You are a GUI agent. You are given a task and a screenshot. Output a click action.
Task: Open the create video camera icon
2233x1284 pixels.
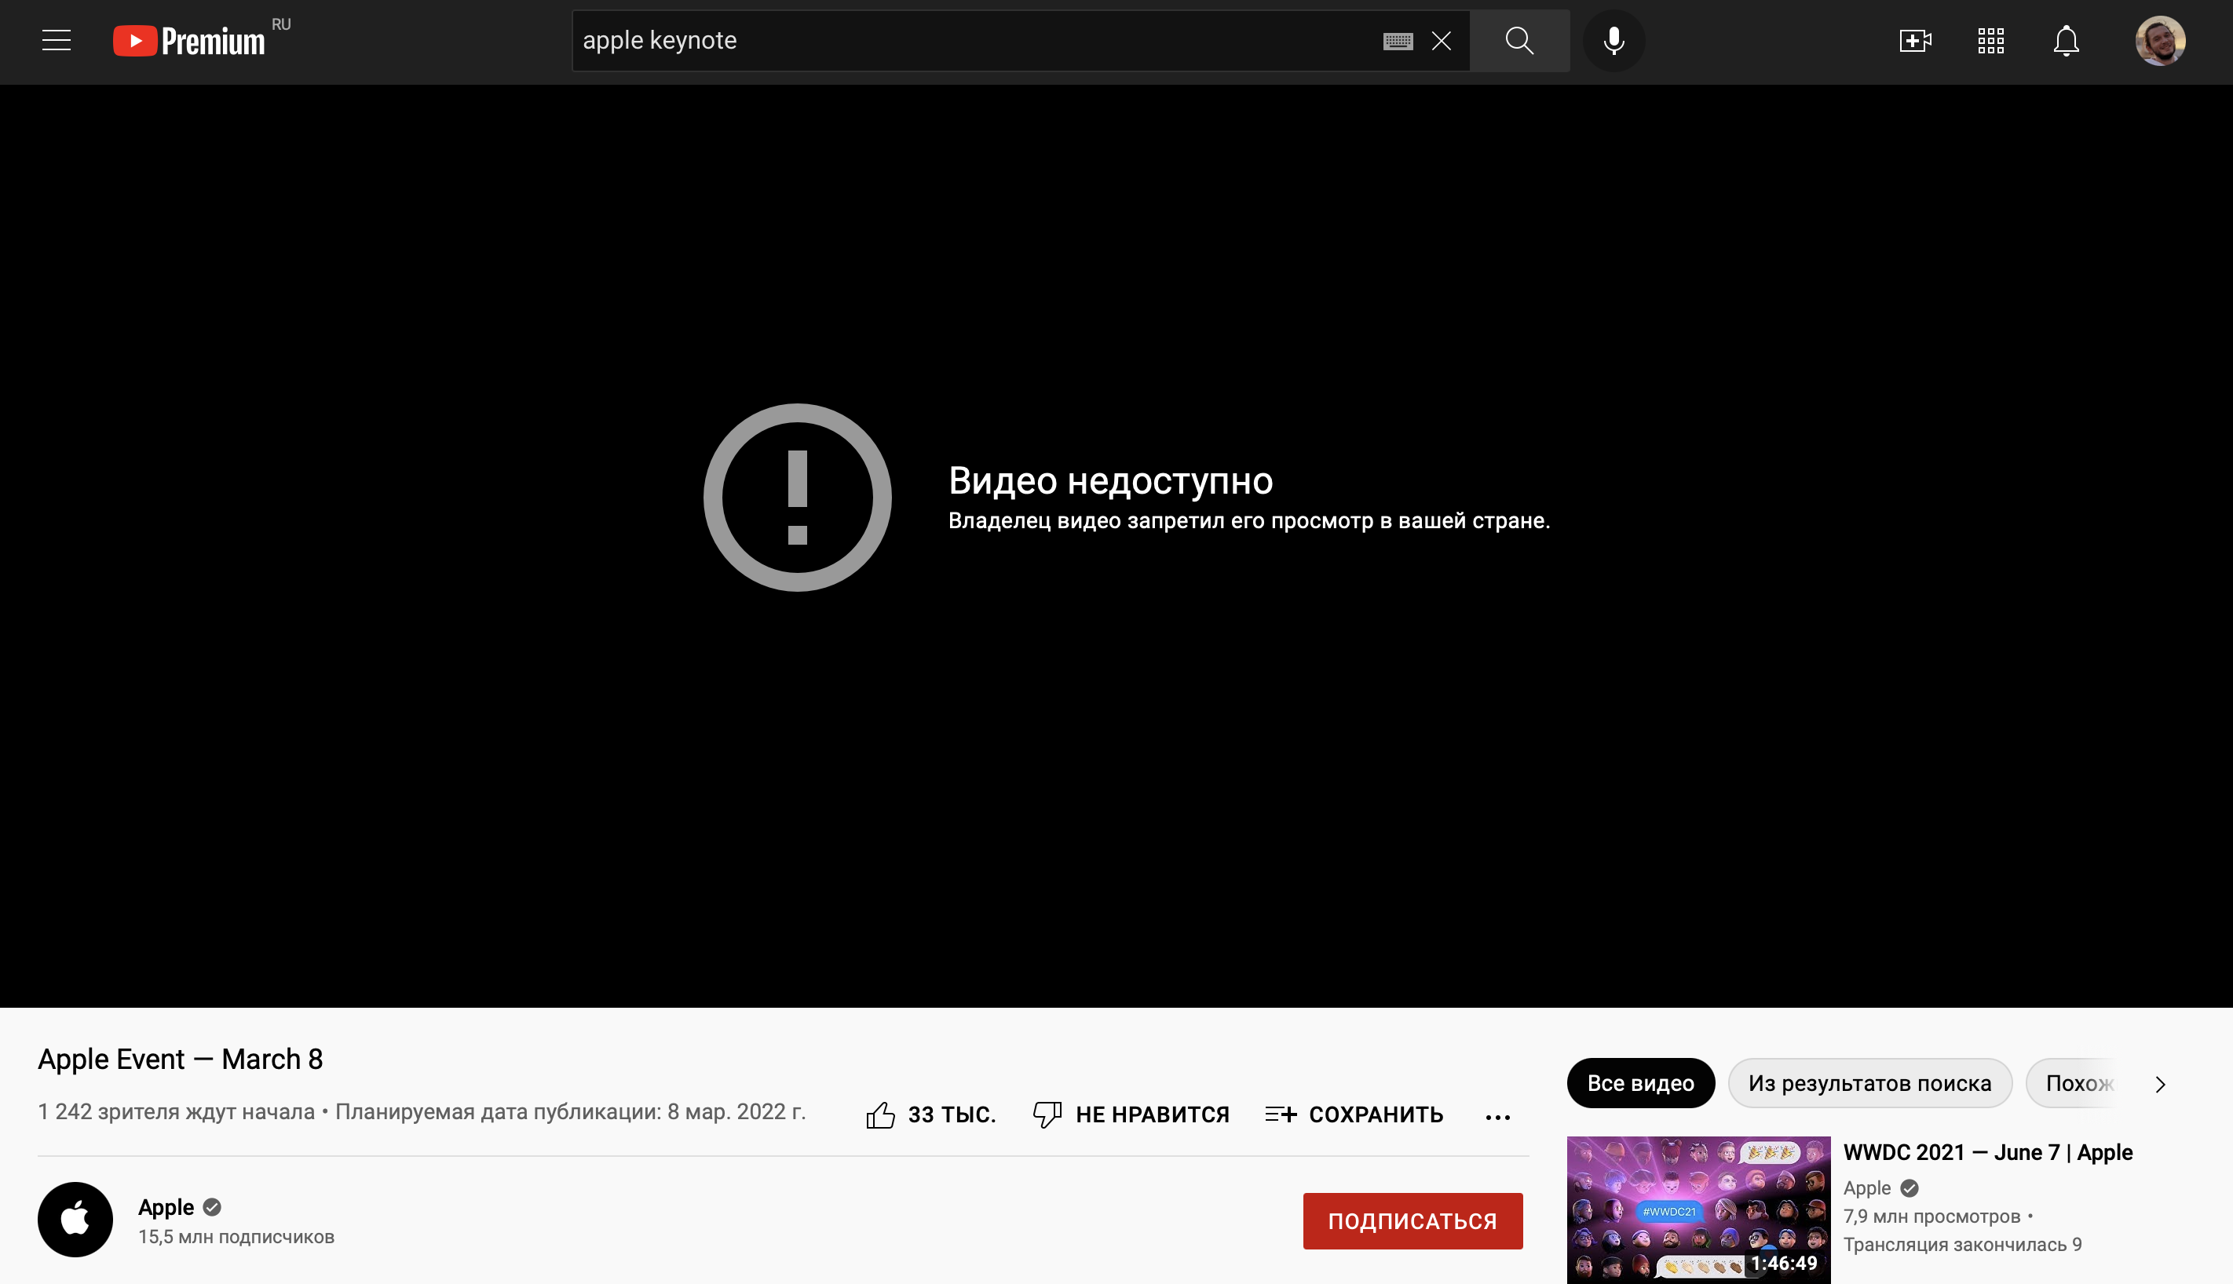[1914, 41]
